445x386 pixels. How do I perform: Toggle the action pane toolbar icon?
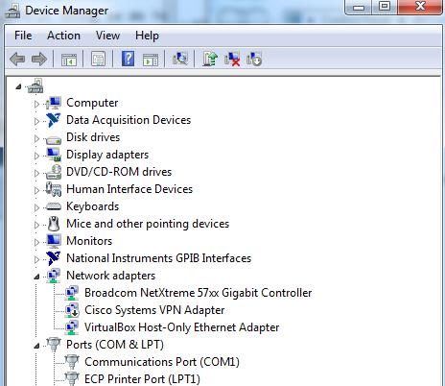point(151,60)
